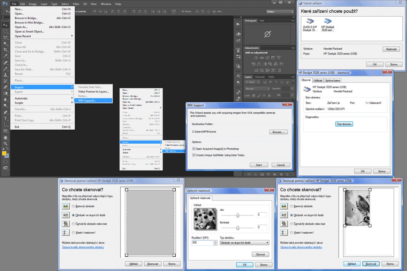Toggle Create Unique Subfolder Using Date Today
The height and width of the screenshot is (271, 407).
click(x=194, y=155)
